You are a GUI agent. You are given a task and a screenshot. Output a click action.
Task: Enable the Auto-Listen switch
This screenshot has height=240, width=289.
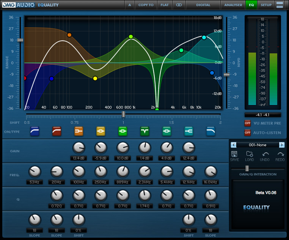[247, 133]
